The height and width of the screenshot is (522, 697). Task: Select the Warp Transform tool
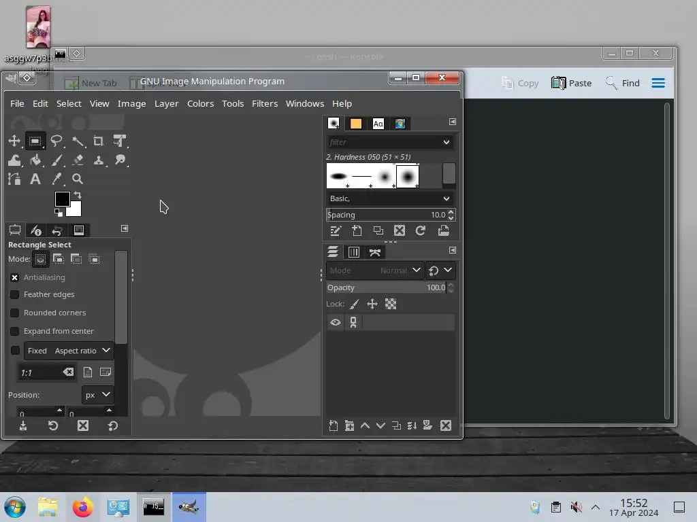coord(14,160)
